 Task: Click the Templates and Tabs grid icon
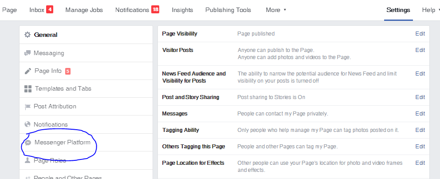click(x=28, y=89)
